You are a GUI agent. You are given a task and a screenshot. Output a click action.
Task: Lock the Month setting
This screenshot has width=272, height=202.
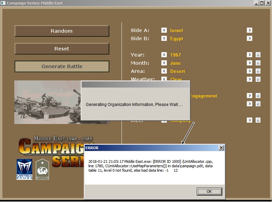(258, 63)
